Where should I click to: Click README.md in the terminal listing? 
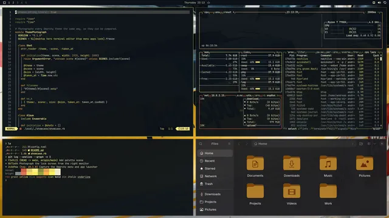(x=37, y=150)
